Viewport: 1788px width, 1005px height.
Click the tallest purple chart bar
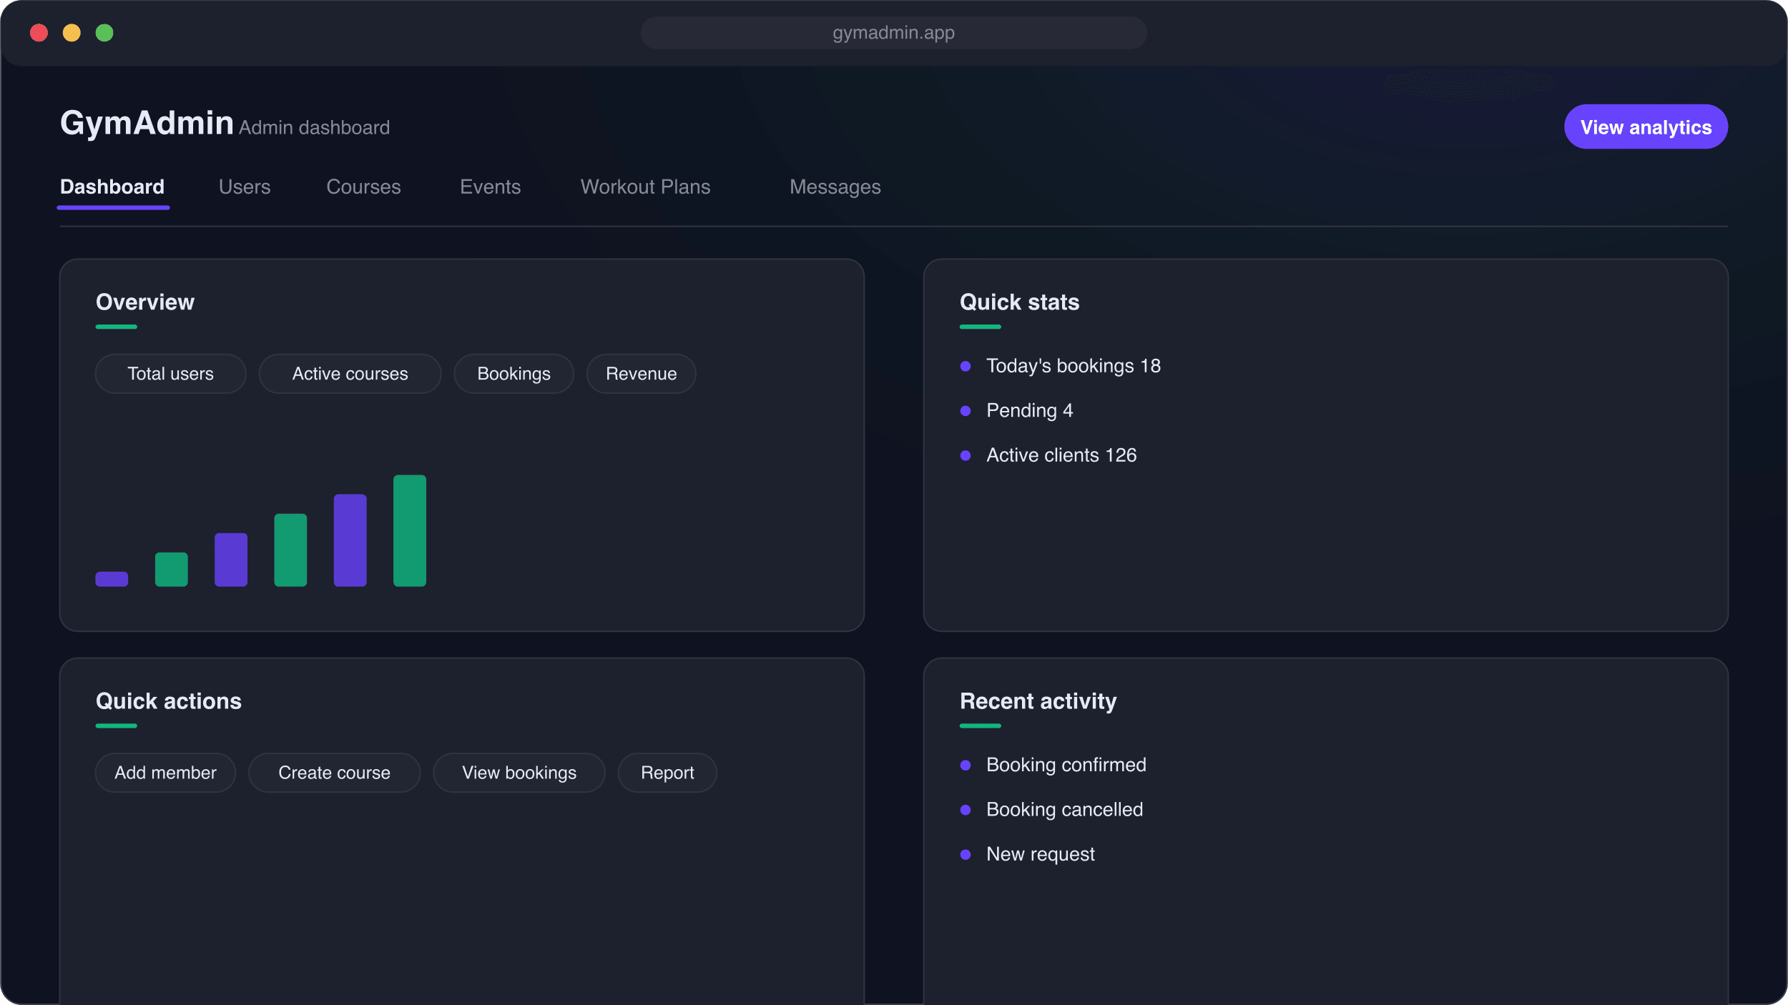(x=350, y=540)
